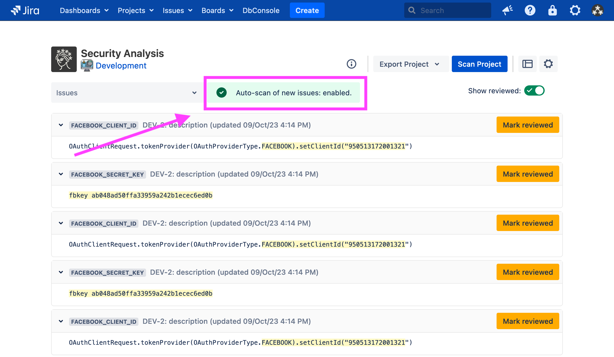The image size is (614, 357).
Task: Open the feedback megaphone icon
Action: point(507,10)
